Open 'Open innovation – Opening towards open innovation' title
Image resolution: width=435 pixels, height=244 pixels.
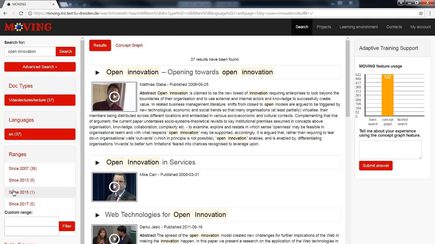tap(190, 72)
